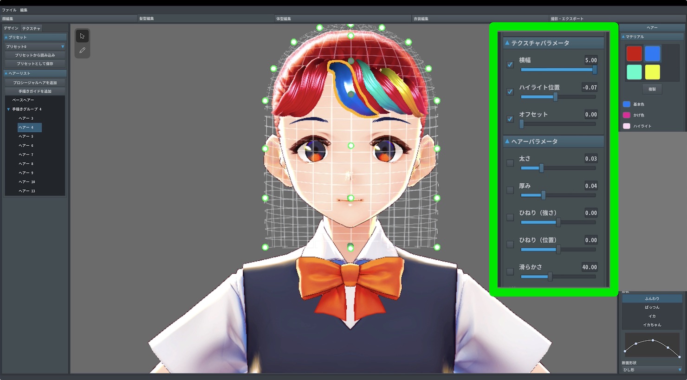Click the 横幅 value field 5.00

pyautogui.click(x=590, y=60)
